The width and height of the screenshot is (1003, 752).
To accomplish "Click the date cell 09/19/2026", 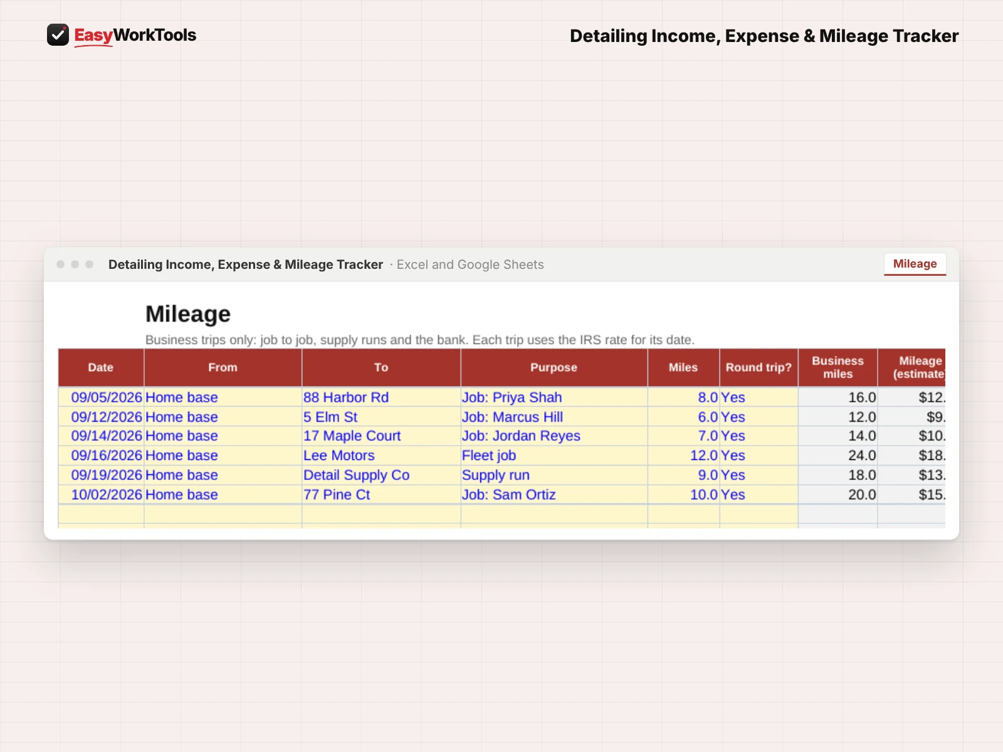I will [101, 475].
